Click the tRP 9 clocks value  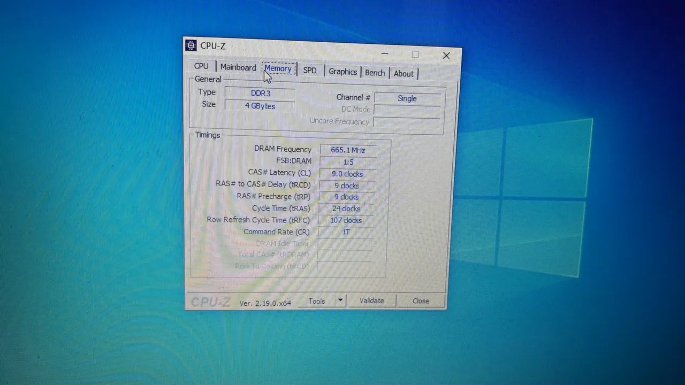click(x=347, y=197)
